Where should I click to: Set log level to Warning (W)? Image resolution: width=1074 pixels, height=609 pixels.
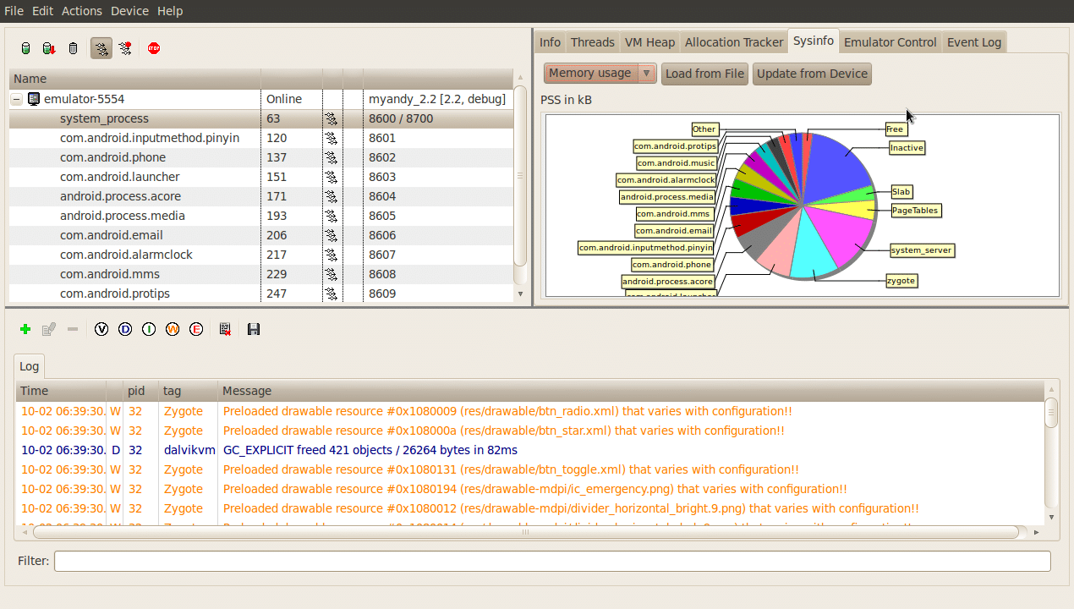pos(173,329)
